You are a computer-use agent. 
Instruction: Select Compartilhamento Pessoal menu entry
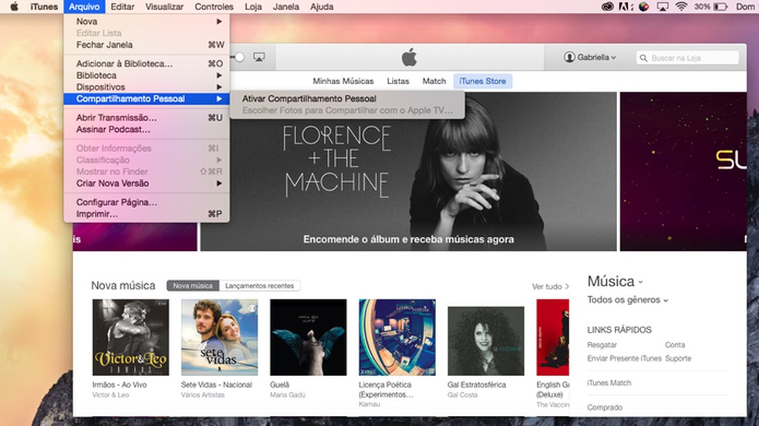point(147,98)
